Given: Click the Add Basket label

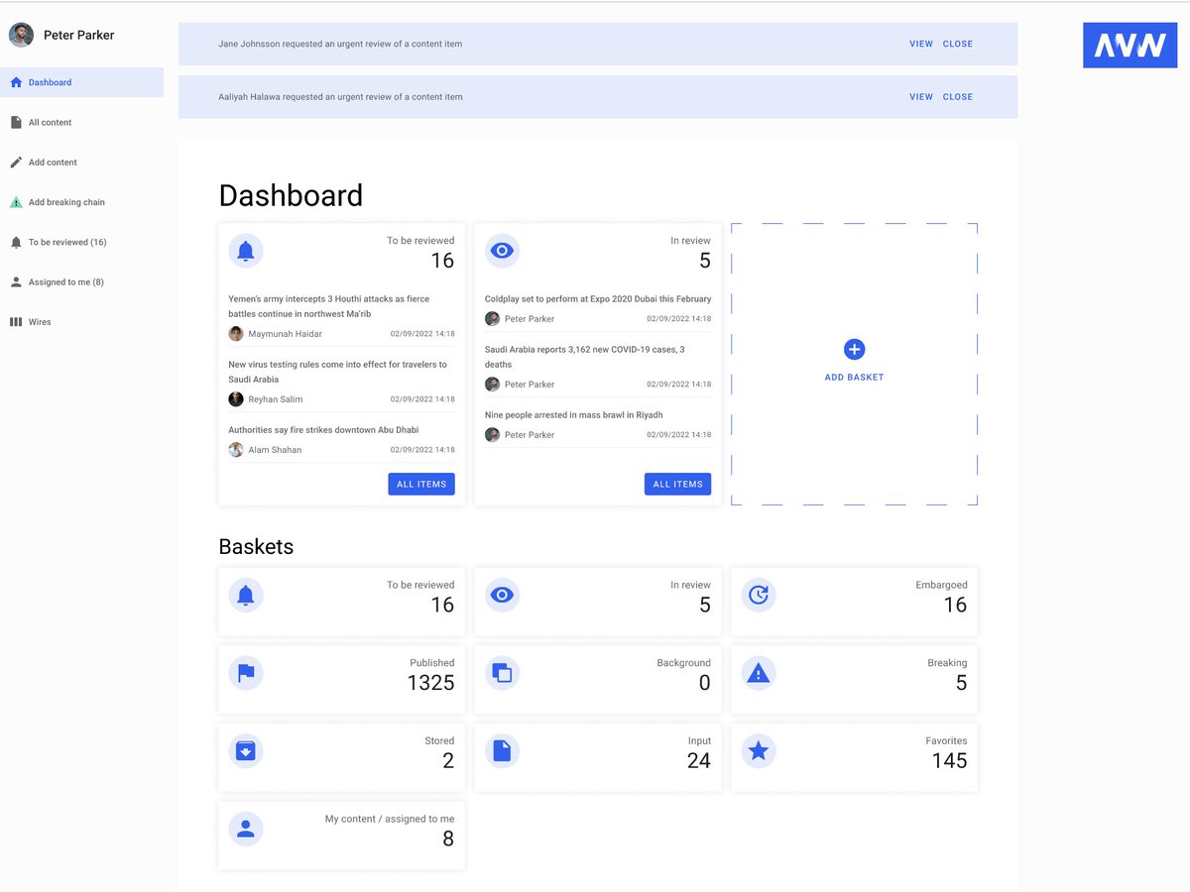Looking at the screenshot, I should (854, 378).
